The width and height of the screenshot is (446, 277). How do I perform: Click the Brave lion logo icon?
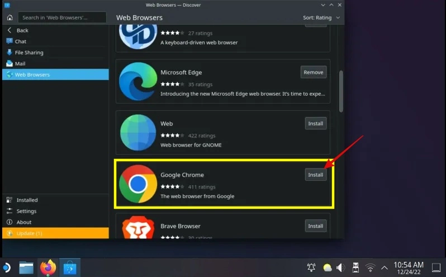pos(138,228)
